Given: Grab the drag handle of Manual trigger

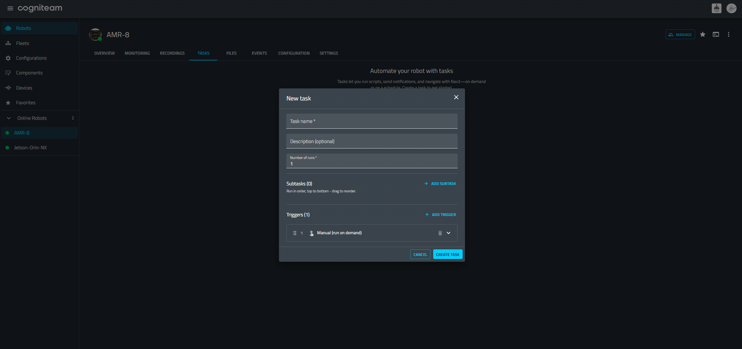Looking at the screenshot, I should click(x=295, y=233).
